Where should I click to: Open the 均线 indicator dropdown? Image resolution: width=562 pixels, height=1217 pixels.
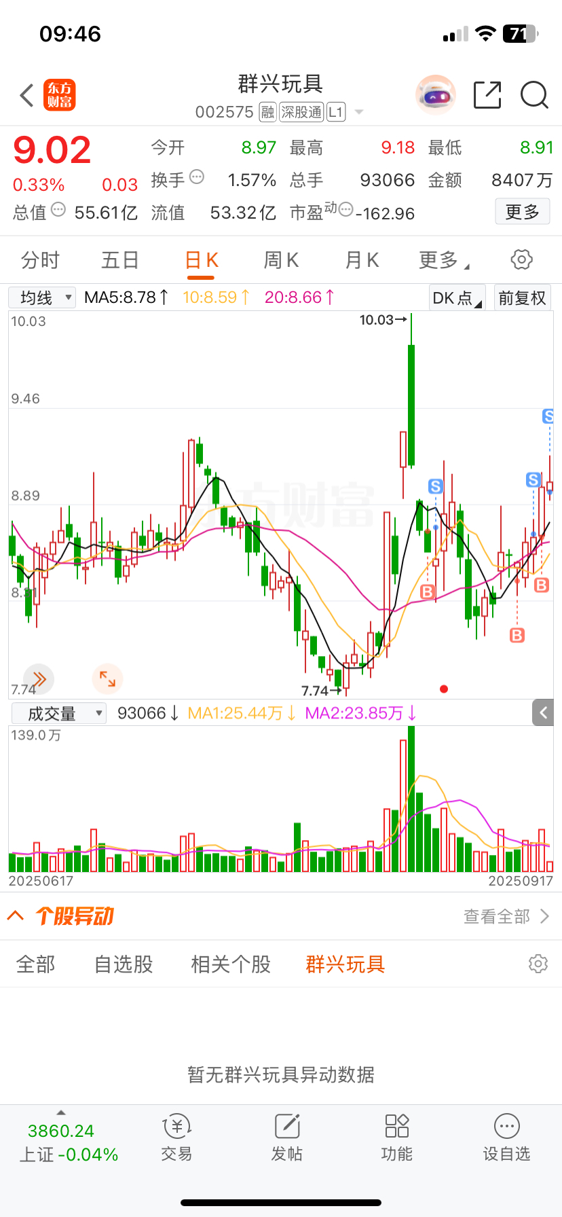coord(42,297)
